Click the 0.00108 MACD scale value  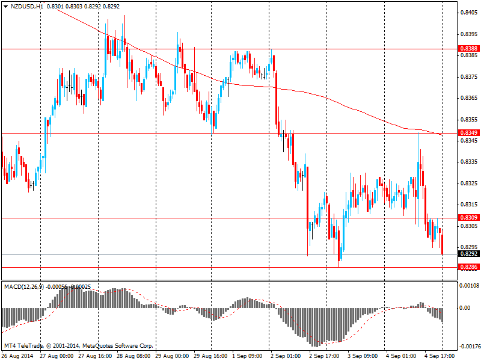tap(469, 286)
